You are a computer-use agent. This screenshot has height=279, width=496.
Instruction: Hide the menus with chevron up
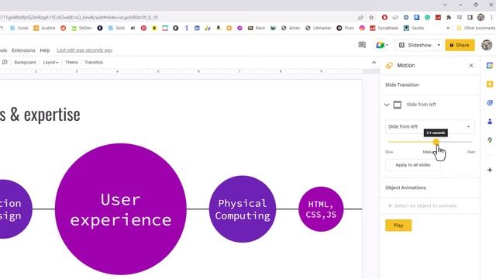click(x=374, y=62)
